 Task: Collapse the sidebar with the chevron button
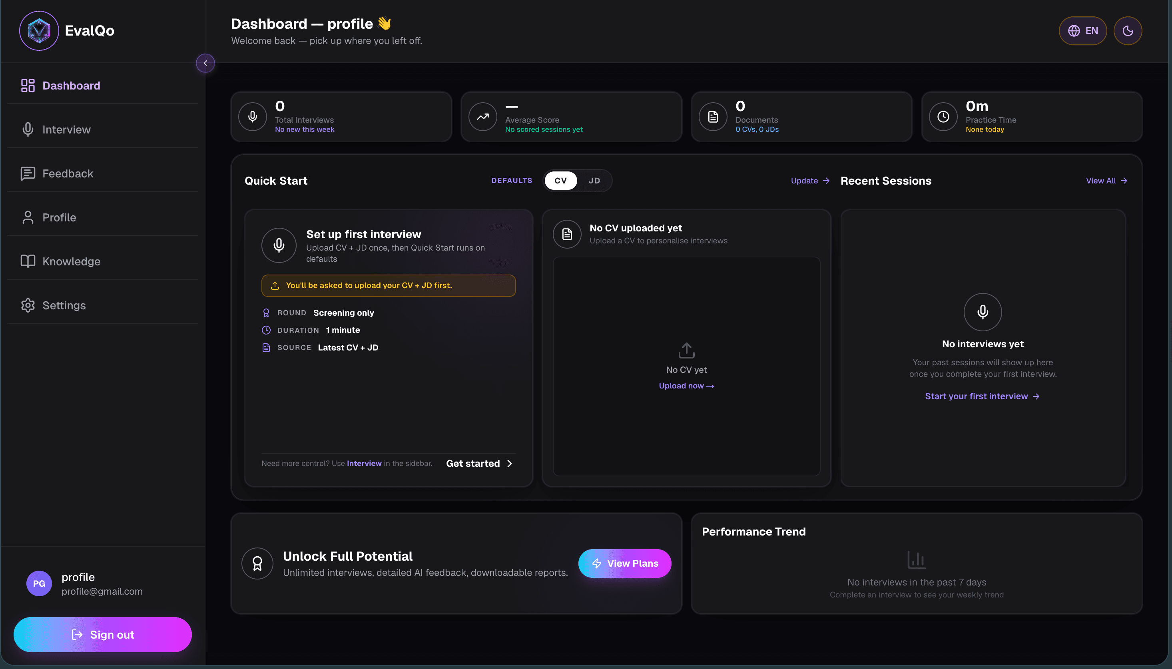click(205, 63)
